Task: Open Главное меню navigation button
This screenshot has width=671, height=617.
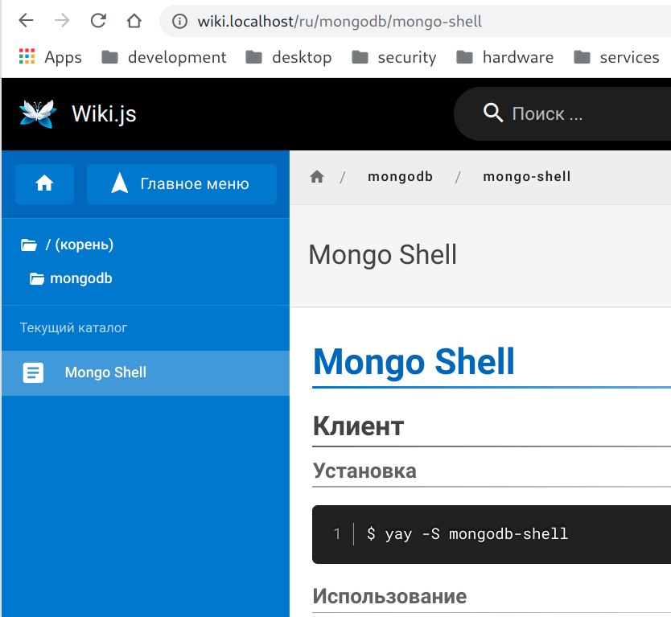Action: click(182, 184)
